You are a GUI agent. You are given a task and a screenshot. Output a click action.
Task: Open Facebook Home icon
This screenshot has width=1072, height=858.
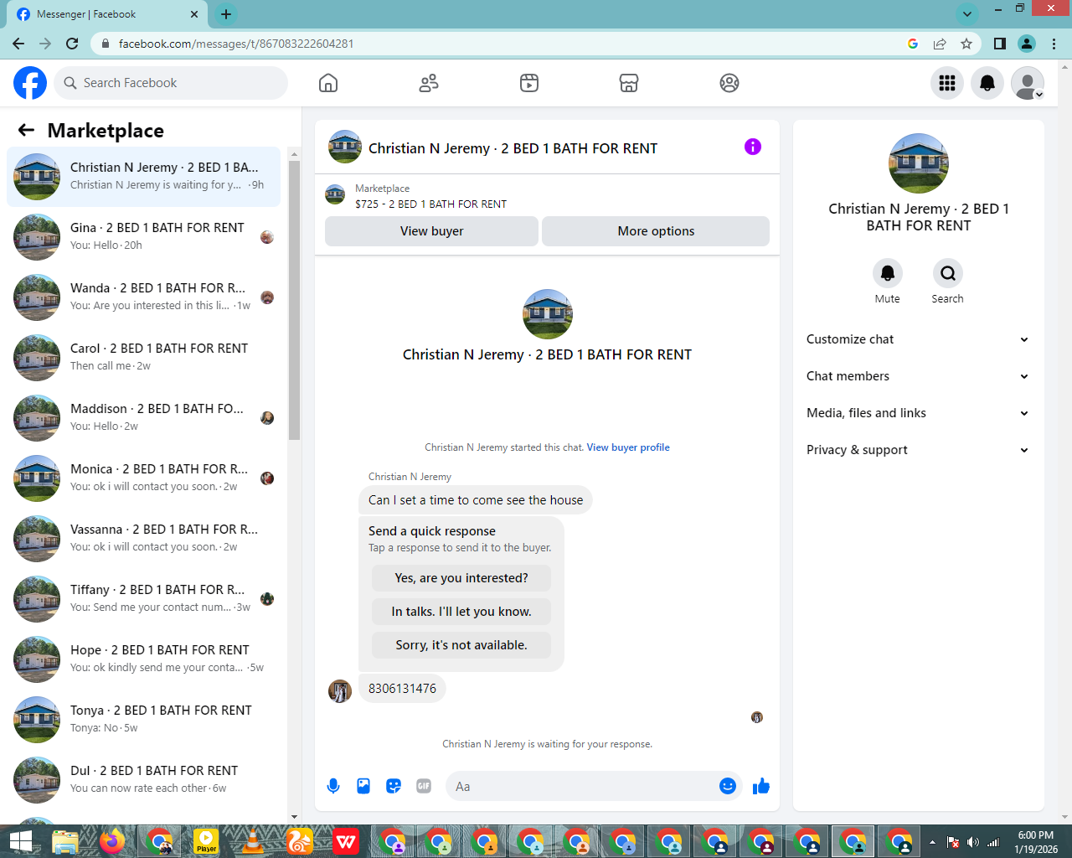(x=328, y=83)
